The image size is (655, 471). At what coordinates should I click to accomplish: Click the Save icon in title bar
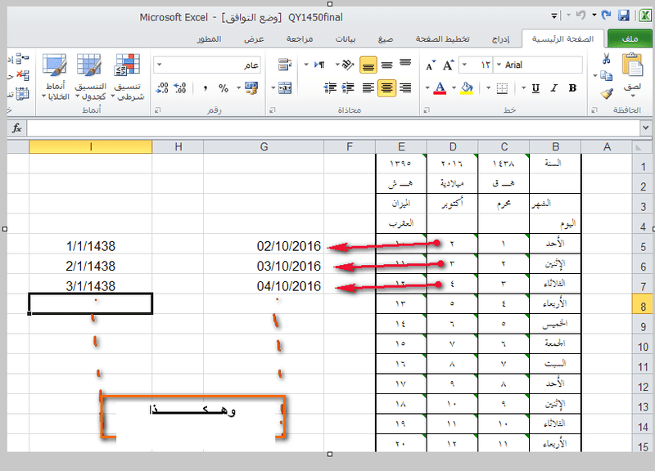click(x=624, y=16)
